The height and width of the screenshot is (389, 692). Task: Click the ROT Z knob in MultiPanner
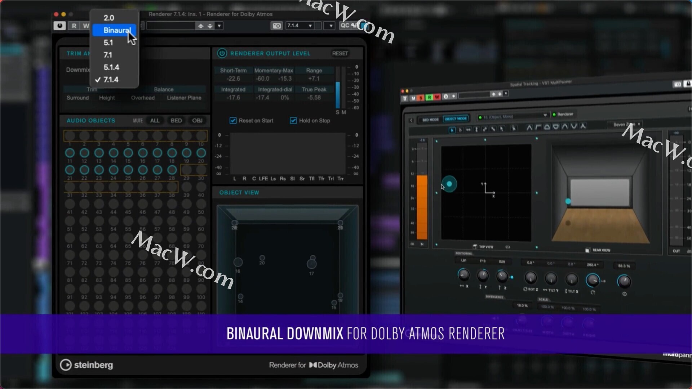click(x=530, y=278)
